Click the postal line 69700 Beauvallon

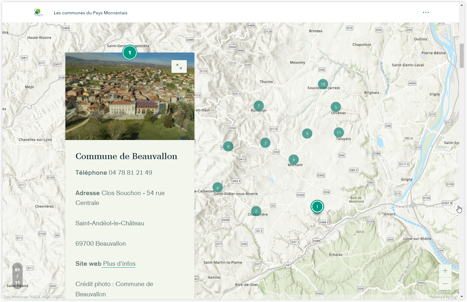(x=100, y=243)
